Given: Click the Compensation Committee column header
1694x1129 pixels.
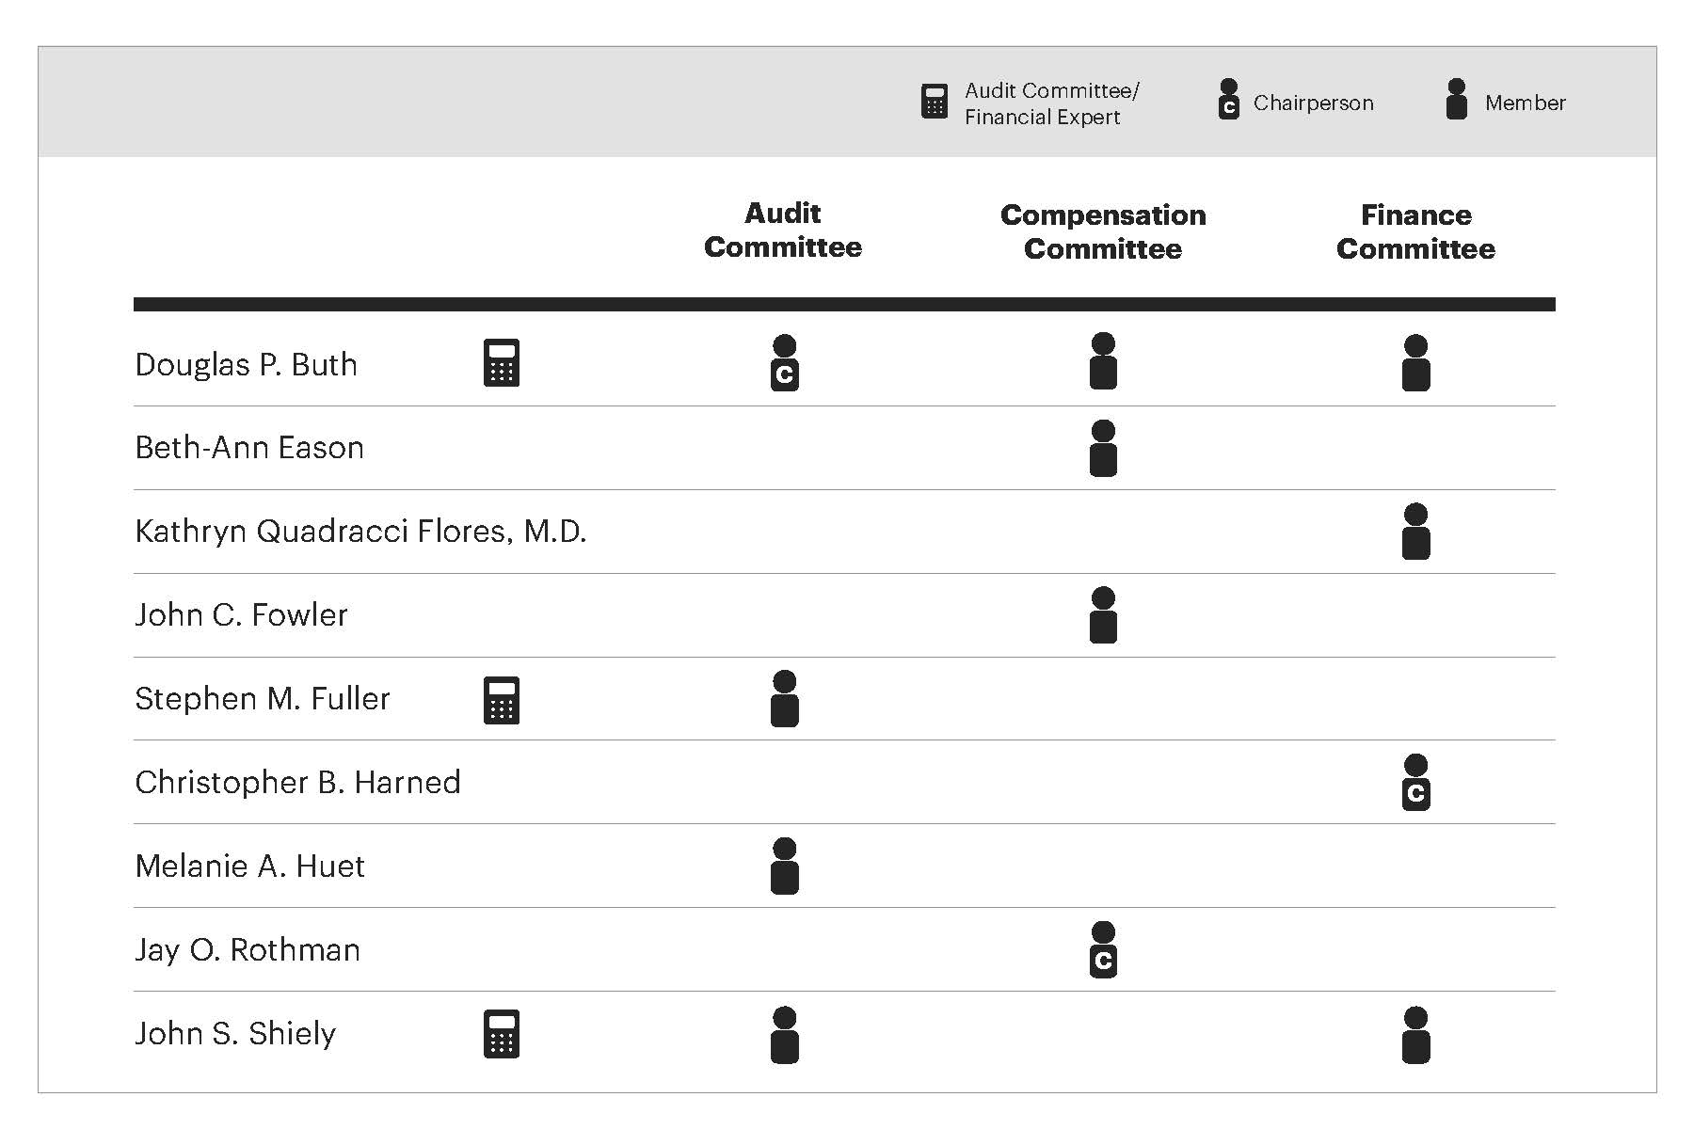Looking at the screenshot, I should pos(1103,231).
